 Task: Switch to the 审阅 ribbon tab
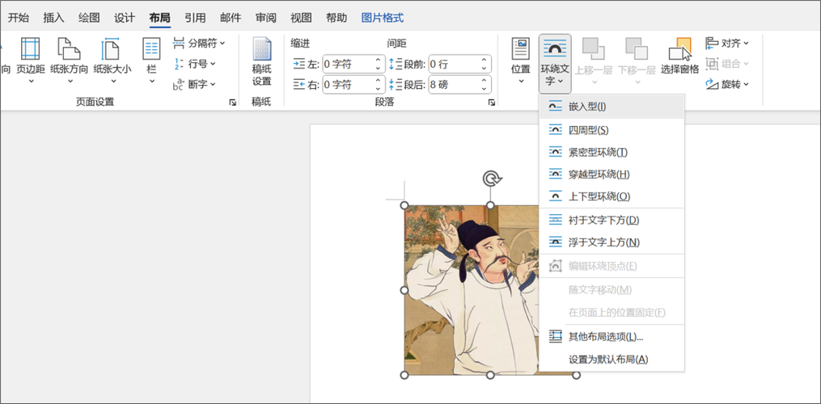point(266,18)
